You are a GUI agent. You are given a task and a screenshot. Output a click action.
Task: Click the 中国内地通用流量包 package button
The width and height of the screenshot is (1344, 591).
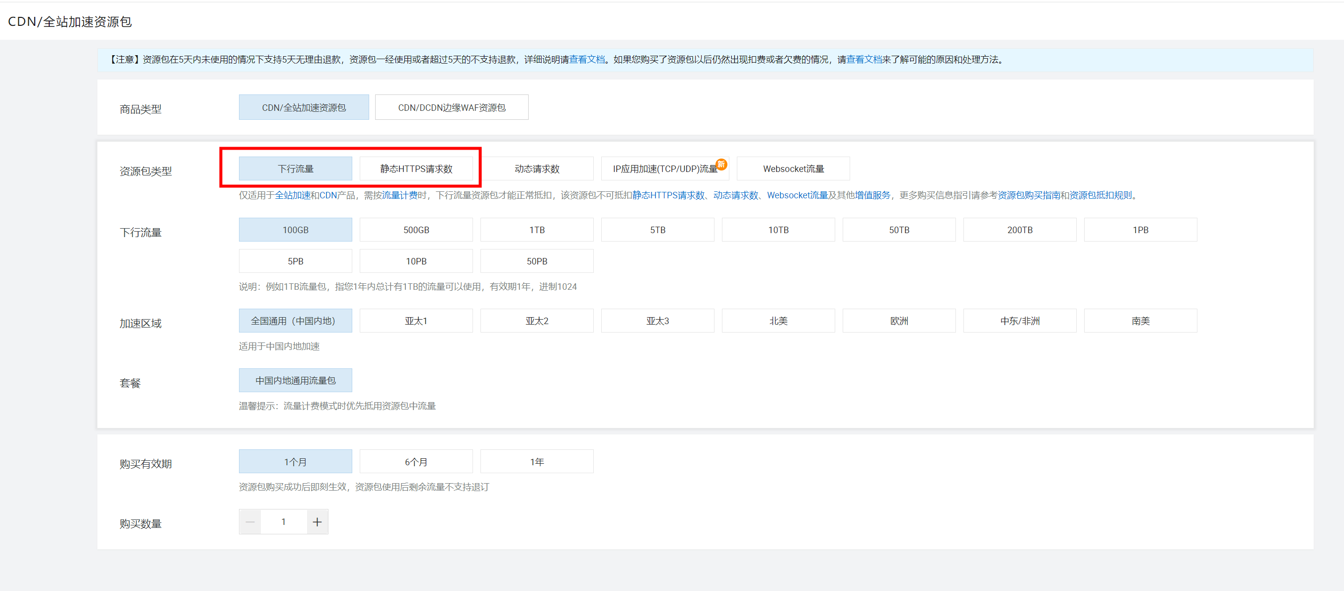tap(295, 380)
